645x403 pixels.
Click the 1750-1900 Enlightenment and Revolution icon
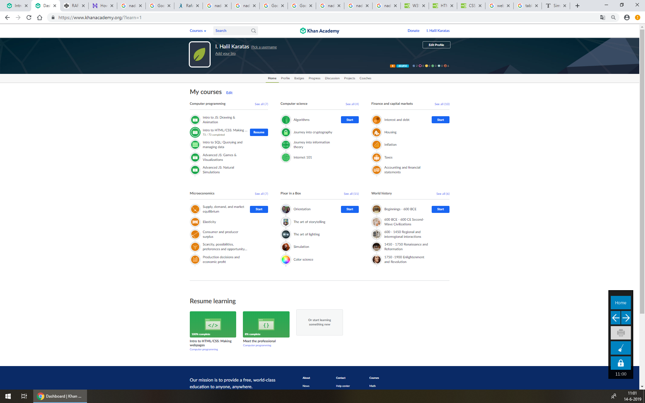[x=377, y=260]
